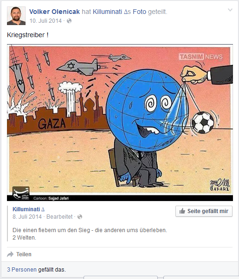239x279 pixels.
Task: Click the Killuminati page name below image
Action: pos(28,209)
